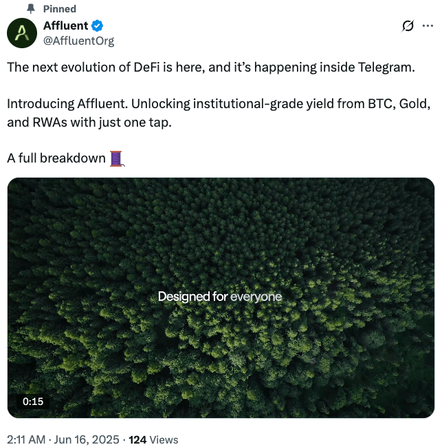Open the 2:11 AM timestamp link
The image size is (442, 447).
[x=26, y=439]
